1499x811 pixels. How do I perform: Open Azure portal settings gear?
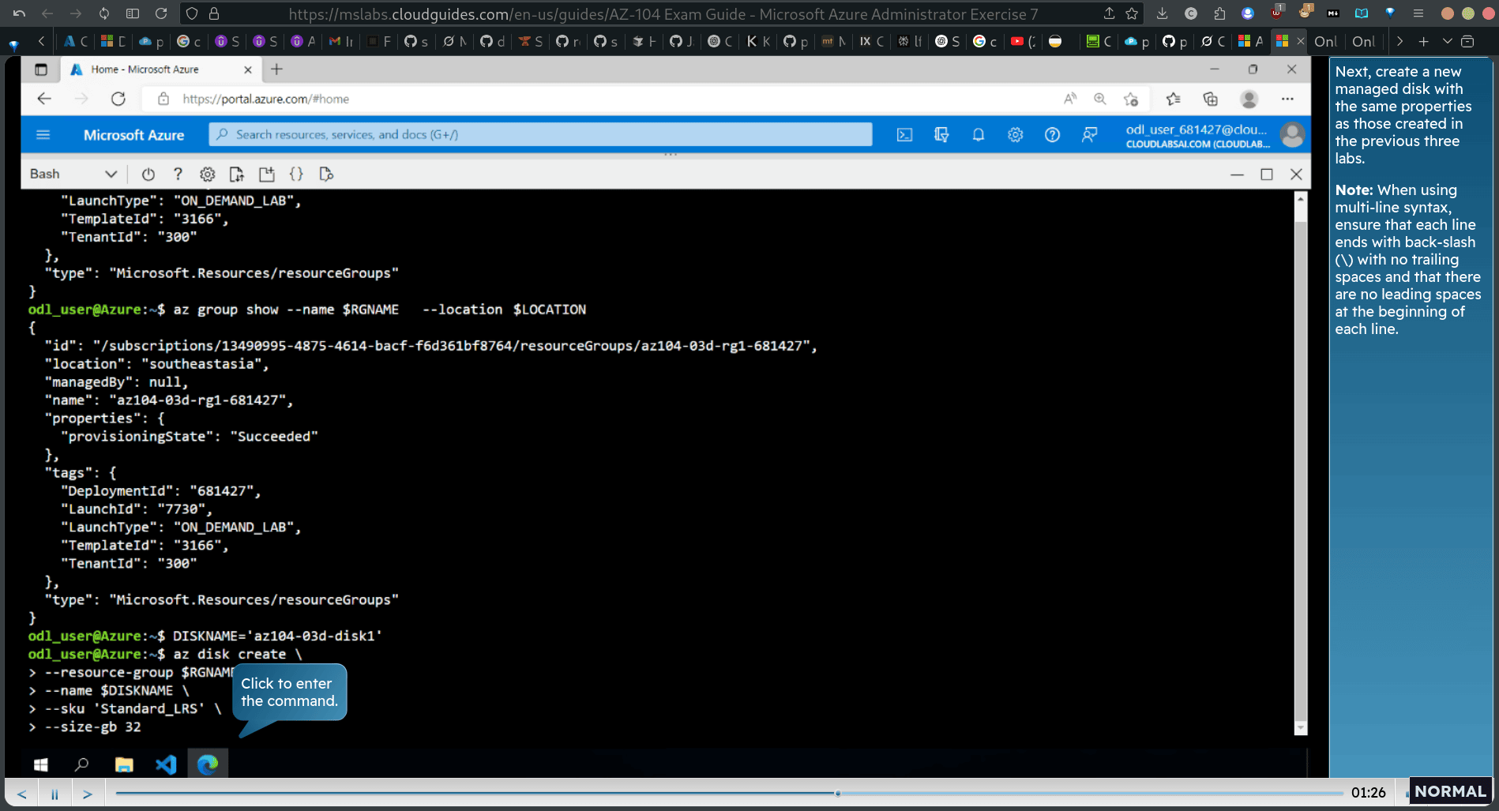click(x=1015, y=135)
